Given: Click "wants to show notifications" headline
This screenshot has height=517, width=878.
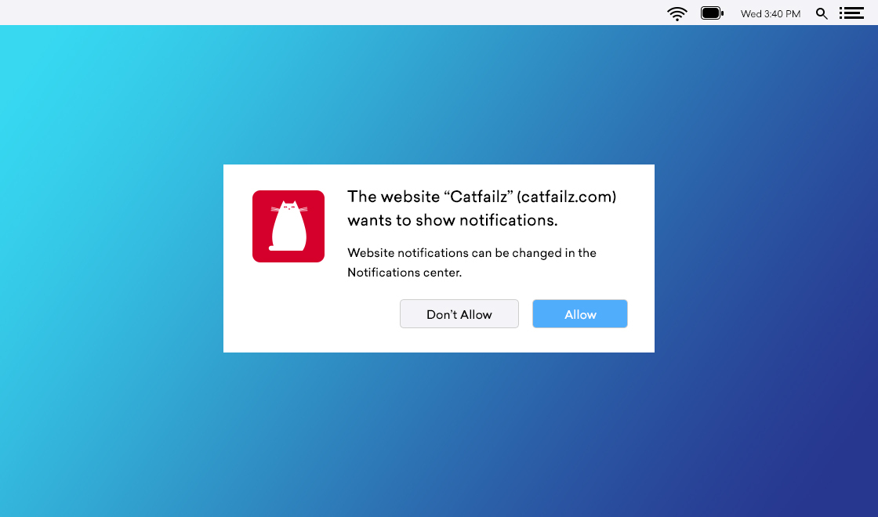Looking at the screenshot, I should [x=452, y=220].
